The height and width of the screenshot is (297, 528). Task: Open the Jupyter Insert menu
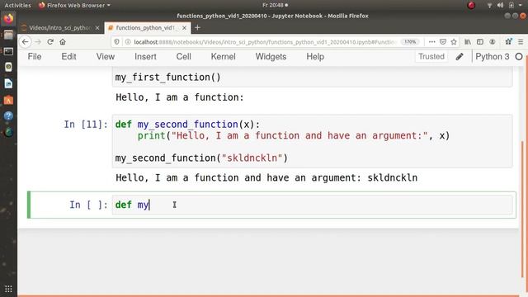[145, 57]
